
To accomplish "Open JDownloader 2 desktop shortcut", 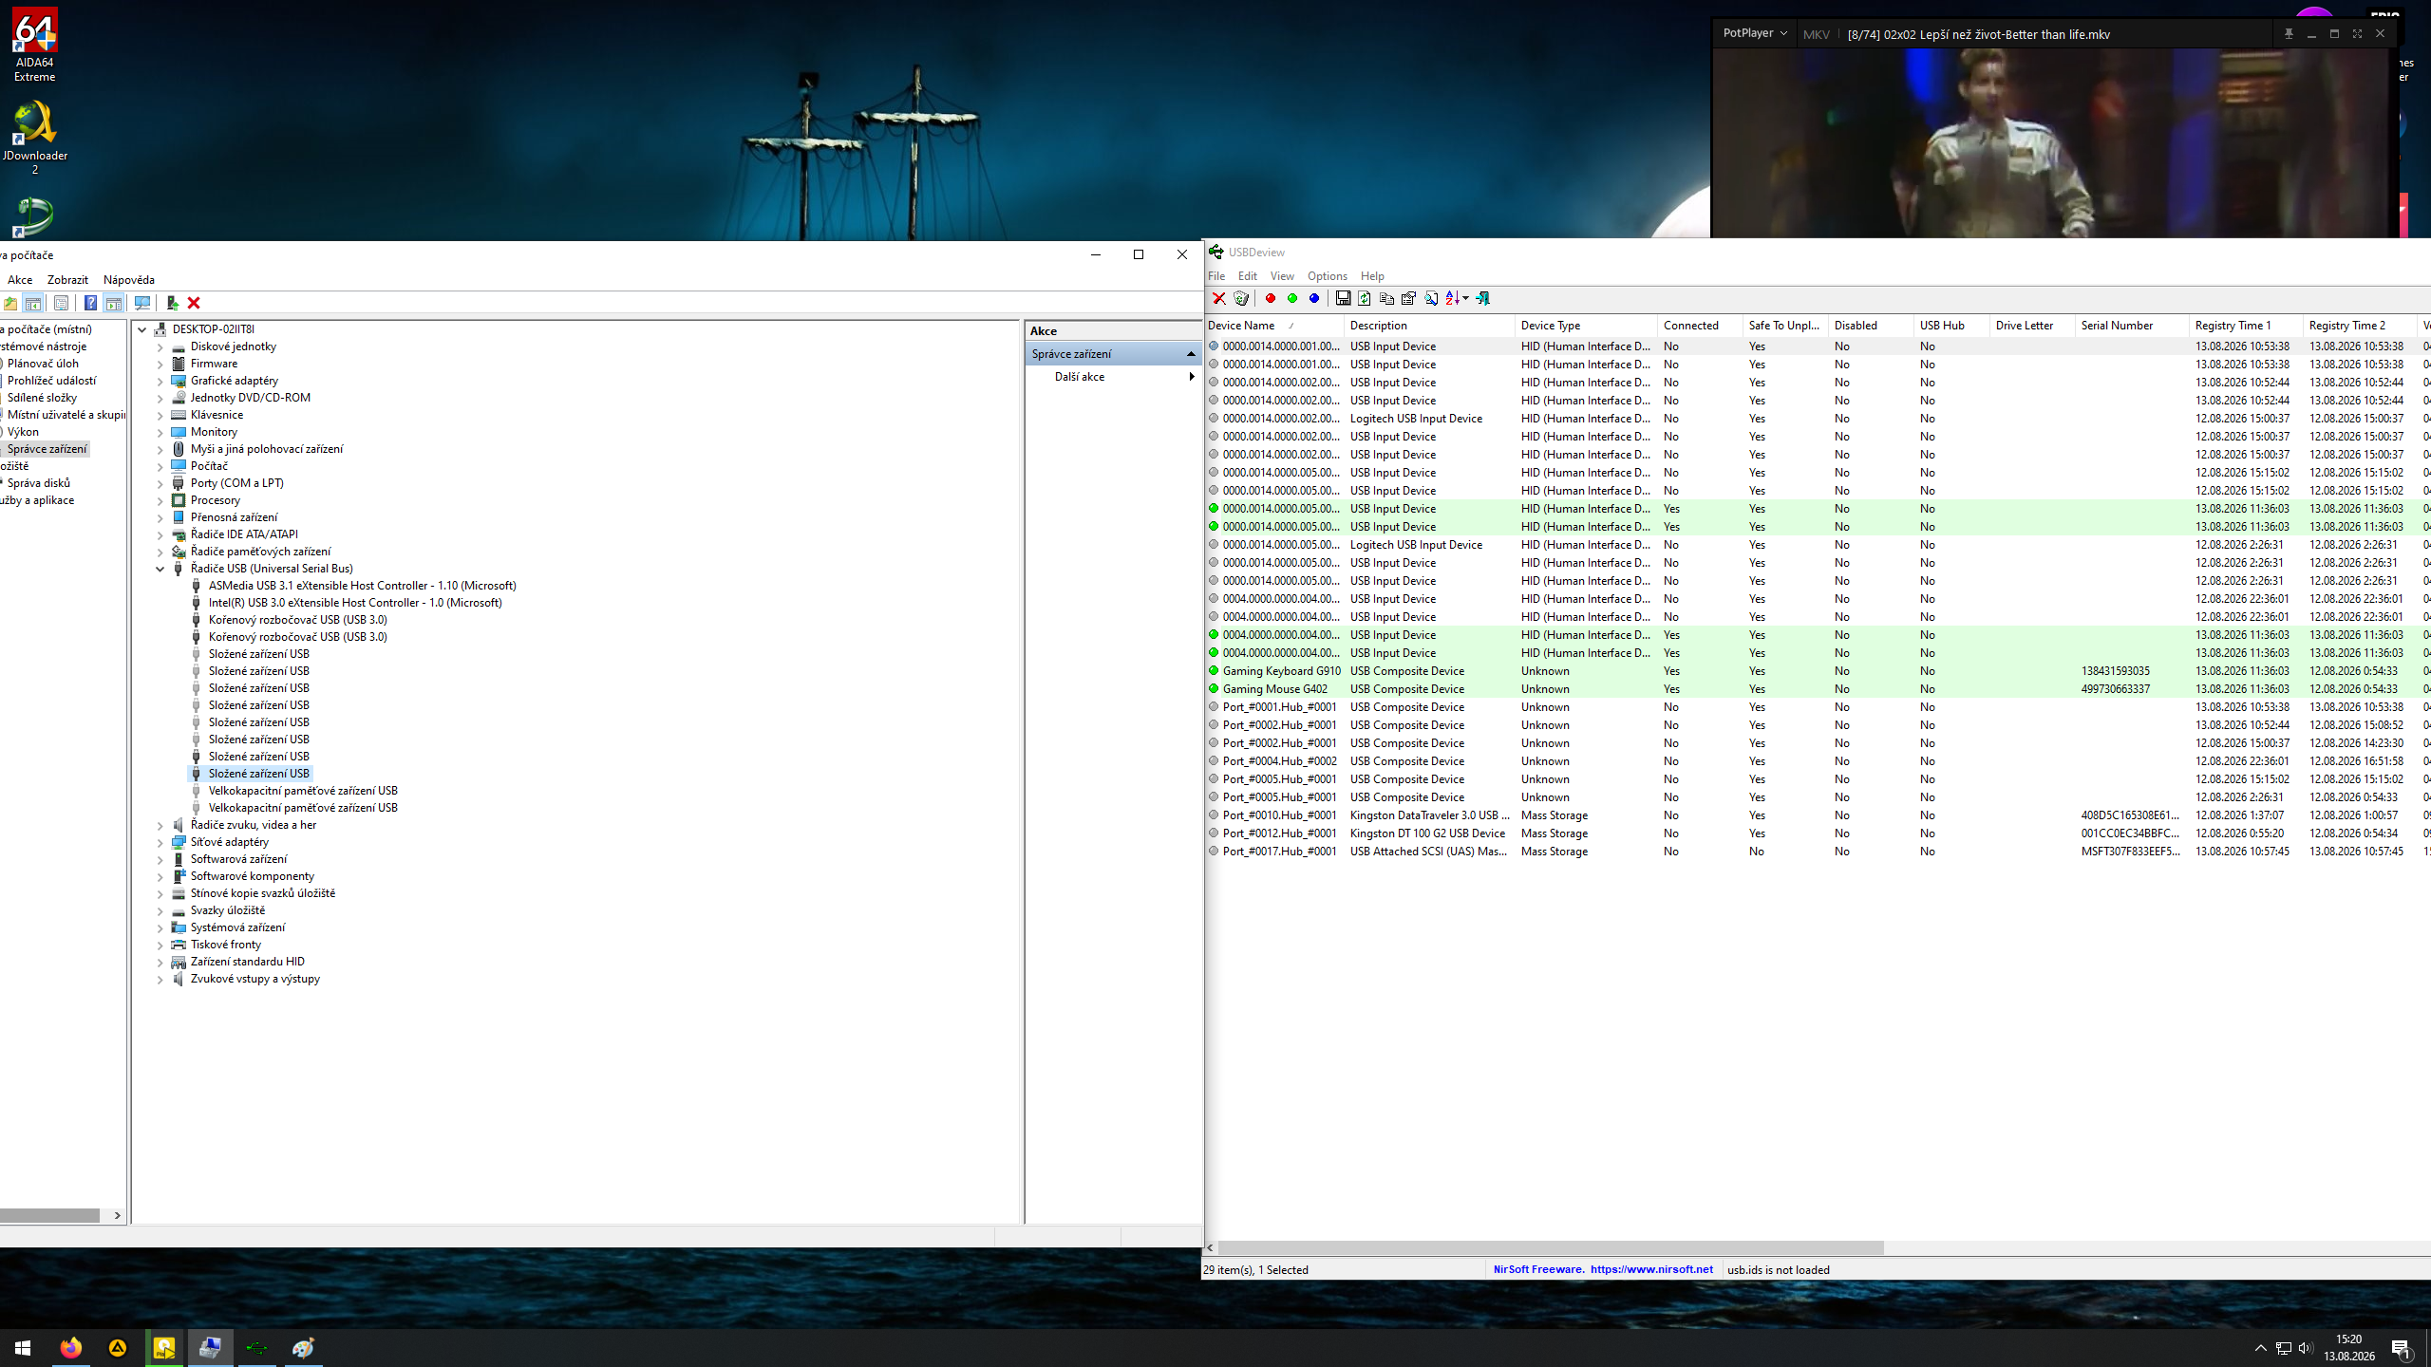I will tap(35, 139).
